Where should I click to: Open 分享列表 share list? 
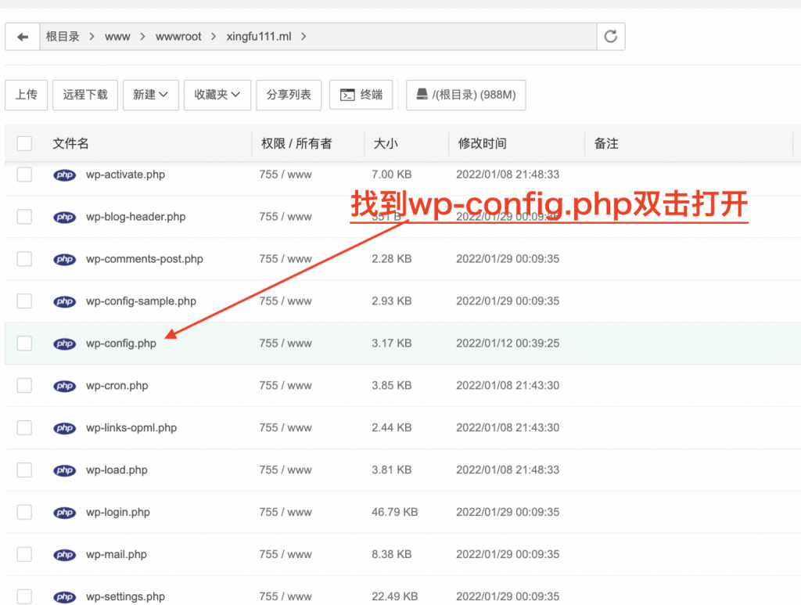click(289, 95)
